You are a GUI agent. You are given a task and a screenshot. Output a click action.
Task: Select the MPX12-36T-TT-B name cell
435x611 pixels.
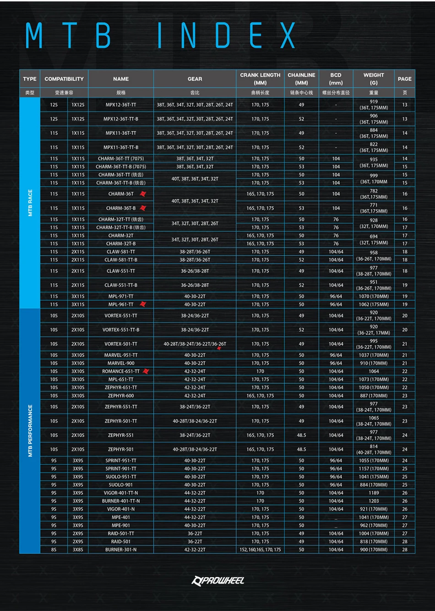click(121, 119)
